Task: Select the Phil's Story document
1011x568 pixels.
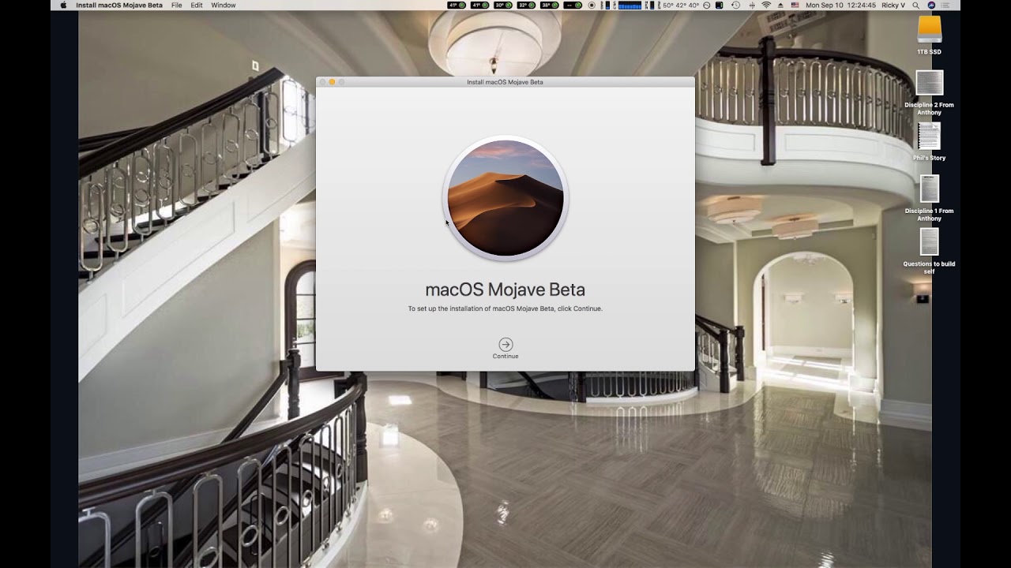Action: (930, 136)
